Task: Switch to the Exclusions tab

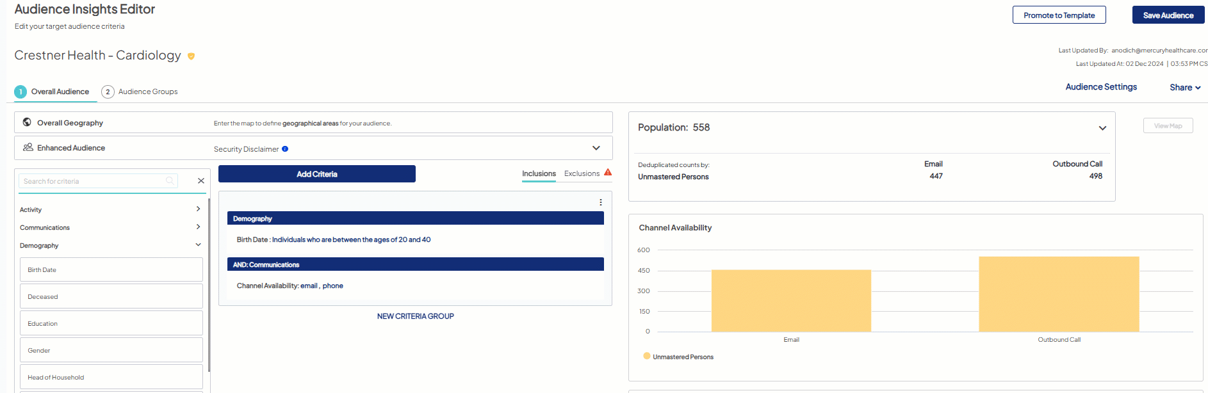Action: pyautogui.click(x=582, y=173)
